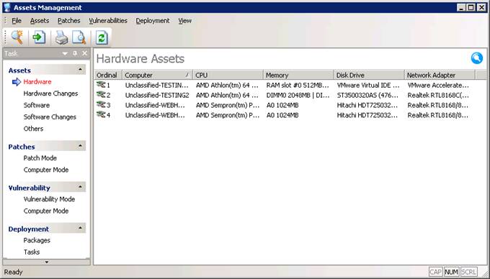Click the blue search icon beside Hardware Assets

click(x=477, y=58)
